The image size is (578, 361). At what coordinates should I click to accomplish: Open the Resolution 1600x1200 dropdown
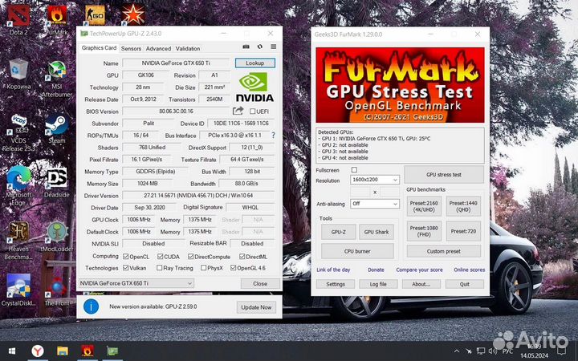click(x=375, y=180)
